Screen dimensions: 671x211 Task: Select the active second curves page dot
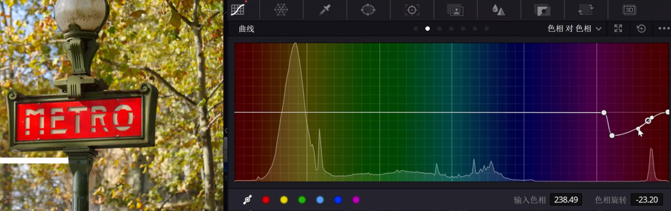[427, 29]
